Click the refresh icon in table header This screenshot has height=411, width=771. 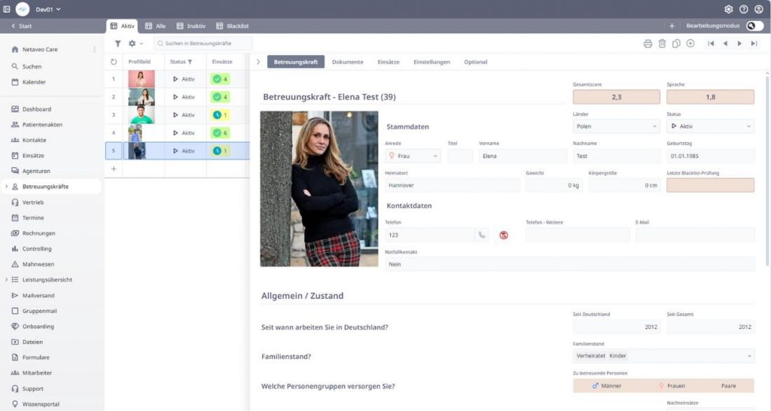tap(114, 62)
